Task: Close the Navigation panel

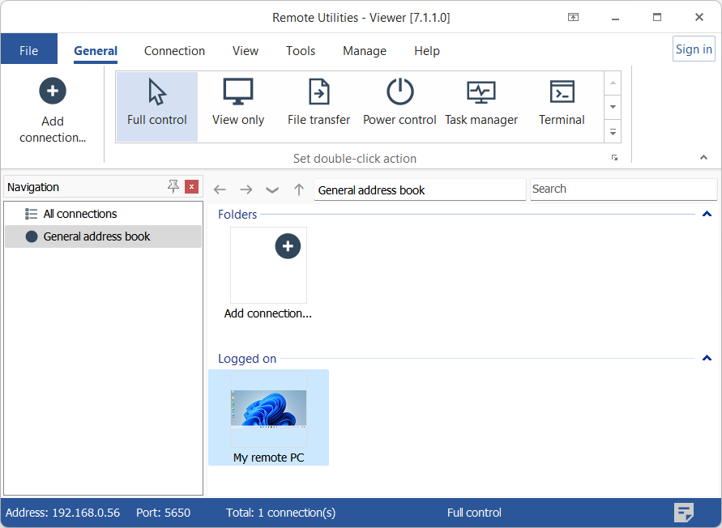Action: (x=191, y=187)
